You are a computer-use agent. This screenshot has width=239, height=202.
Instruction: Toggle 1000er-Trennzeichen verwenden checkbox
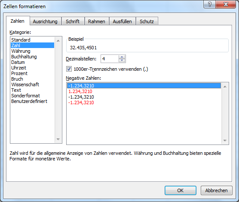tap(69, 69)
